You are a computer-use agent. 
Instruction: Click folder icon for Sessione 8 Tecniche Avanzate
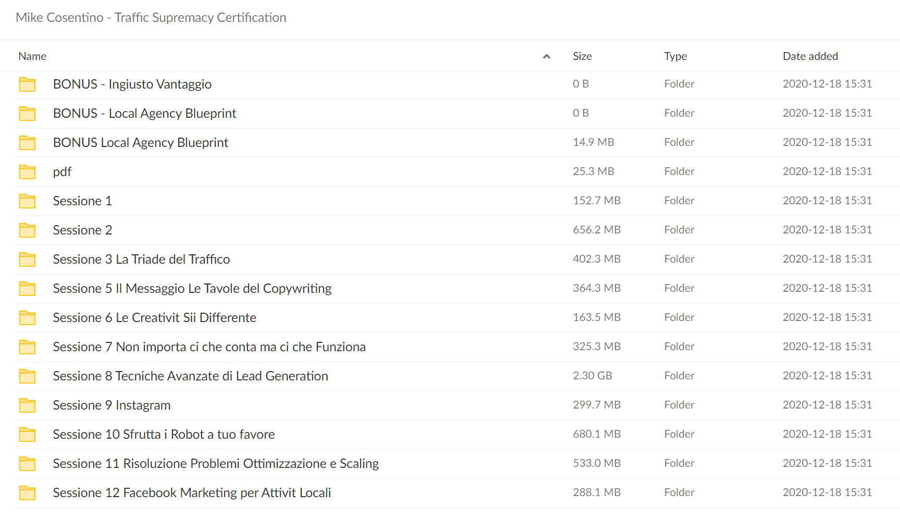click(x=27, y=376)
